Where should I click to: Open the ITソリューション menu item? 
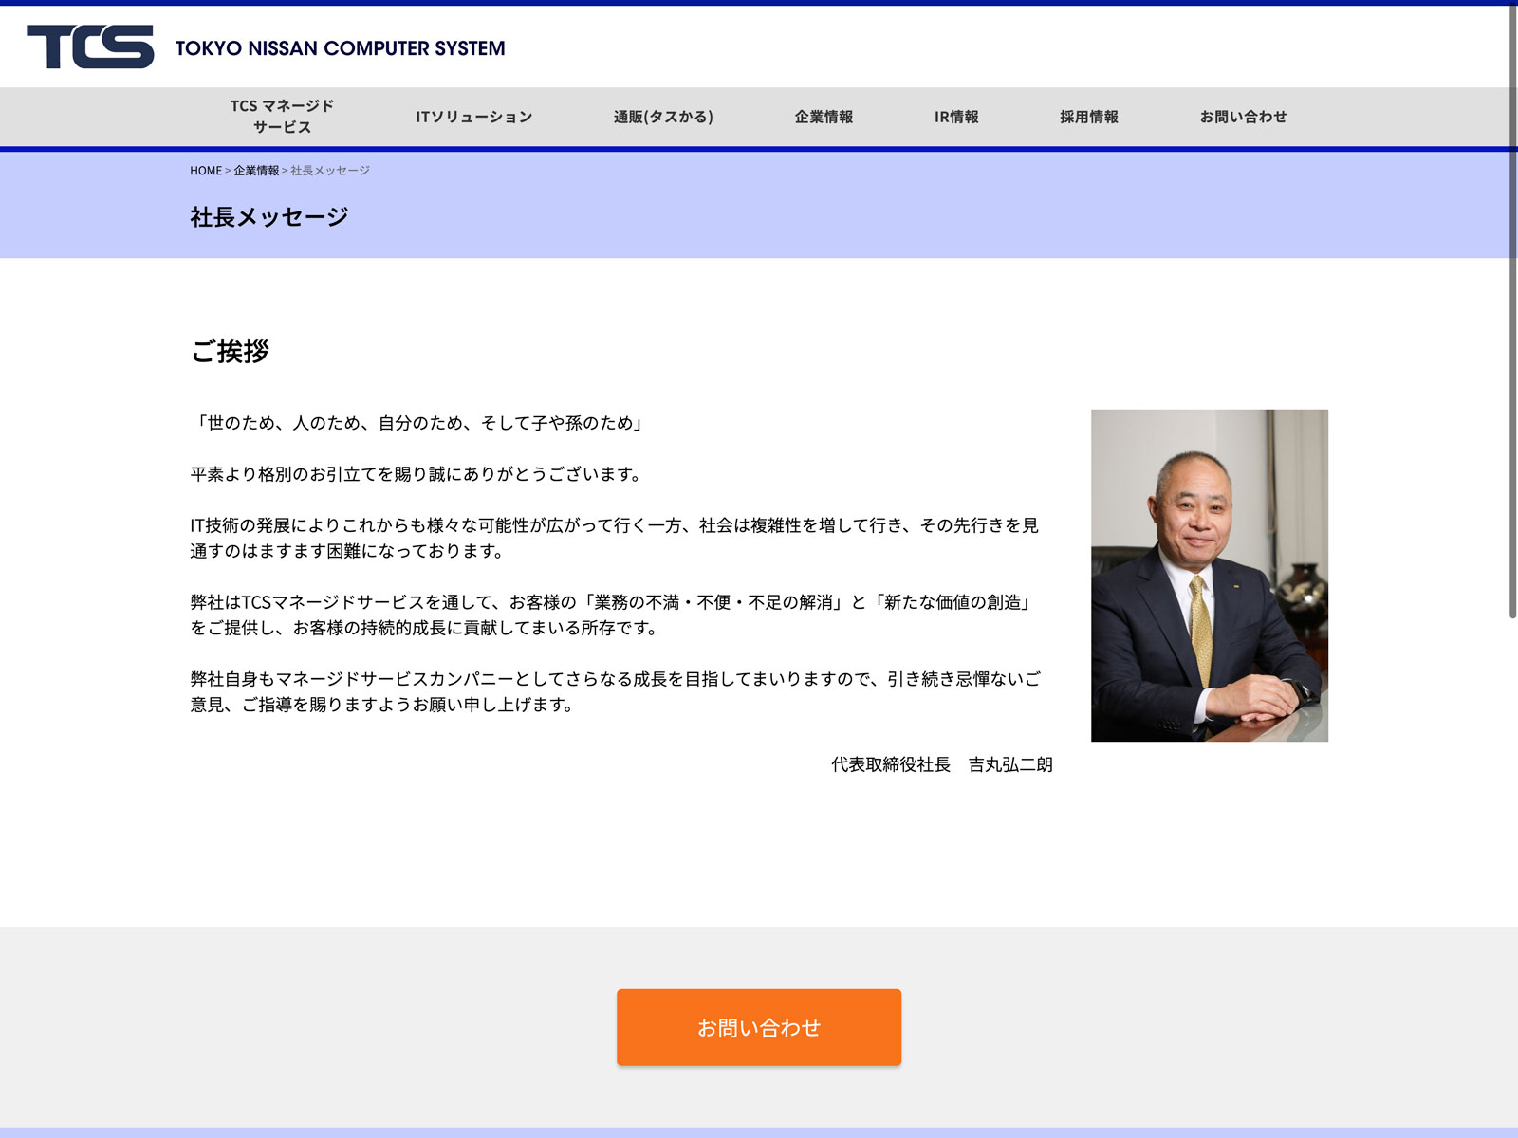tap(473, 117)
